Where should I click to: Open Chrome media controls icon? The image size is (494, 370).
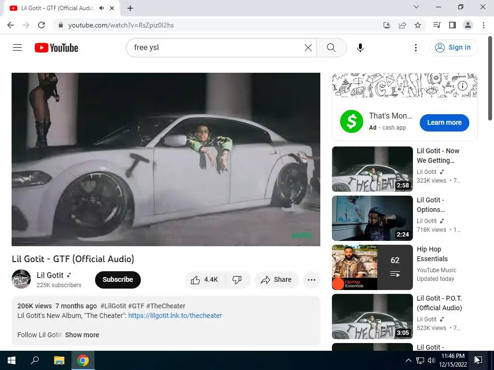[437, 25]
